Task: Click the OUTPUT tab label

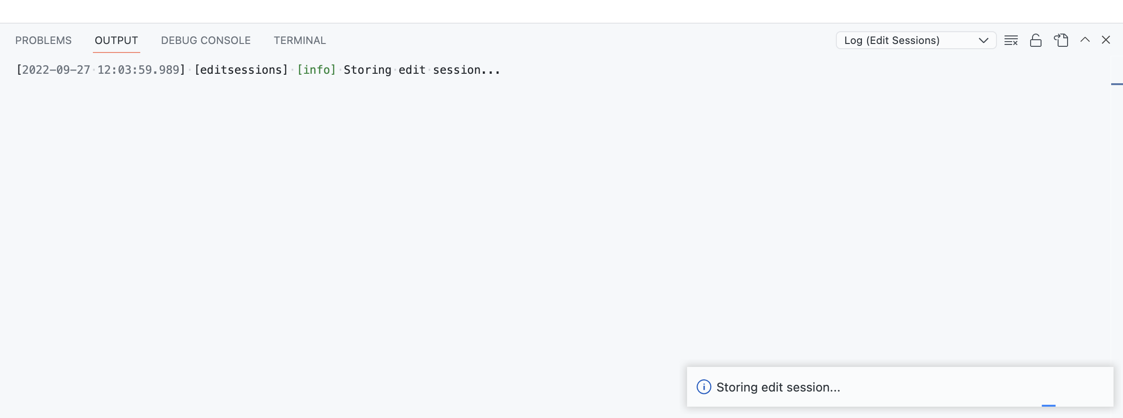Action: [x=116, y=40]
